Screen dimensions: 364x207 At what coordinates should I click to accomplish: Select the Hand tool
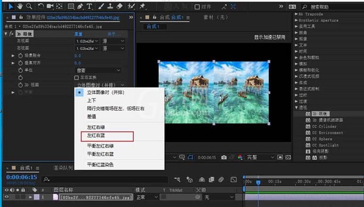[20, 7]
